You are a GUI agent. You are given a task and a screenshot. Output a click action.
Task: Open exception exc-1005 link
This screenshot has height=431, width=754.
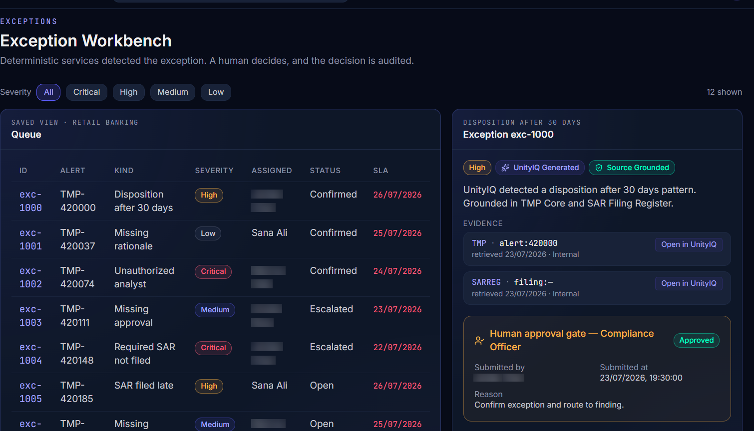[30, 392]
